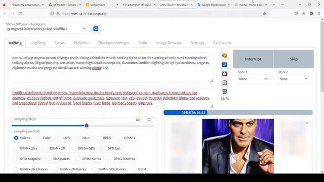This screenshot has height=182, width=324.
Task: Select the Euler a sampling method
Action: click(22, 138)
